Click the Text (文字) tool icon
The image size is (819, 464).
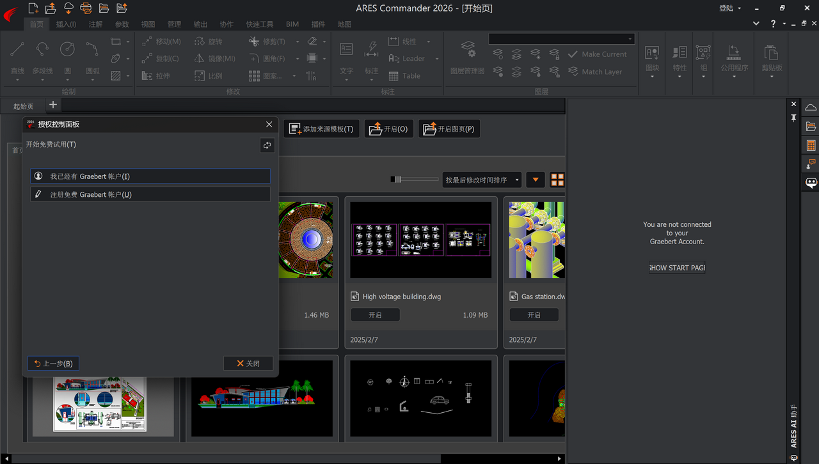(346, 50)
